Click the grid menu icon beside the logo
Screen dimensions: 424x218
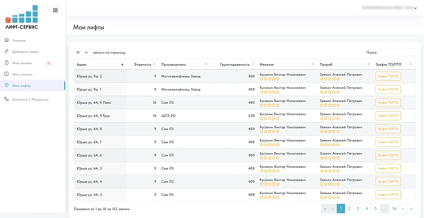pyautogui.click(x=55, y=10)
